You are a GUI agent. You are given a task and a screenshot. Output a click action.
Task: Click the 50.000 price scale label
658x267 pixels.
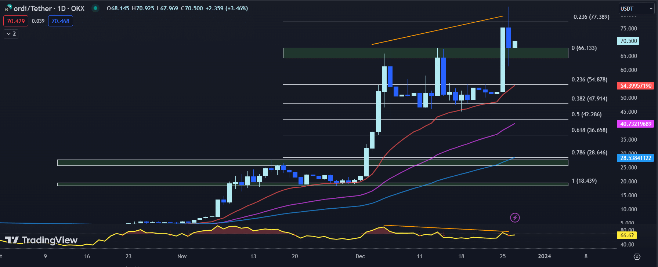pos(629,98)
